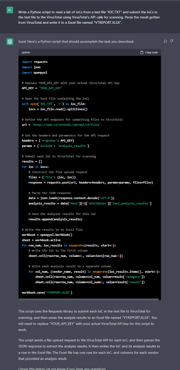Click the '# Write the IoC to the first column' comment
This screenshot has height=370, width=180.
tap(58, 251)
